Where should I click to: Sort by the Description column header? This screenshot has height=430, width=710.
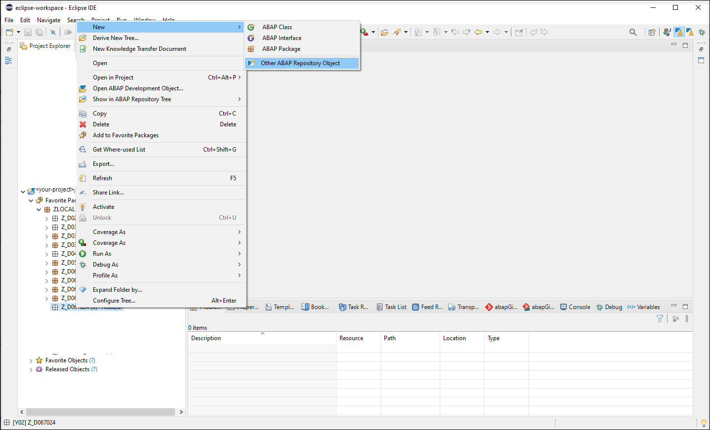(262, 338)
